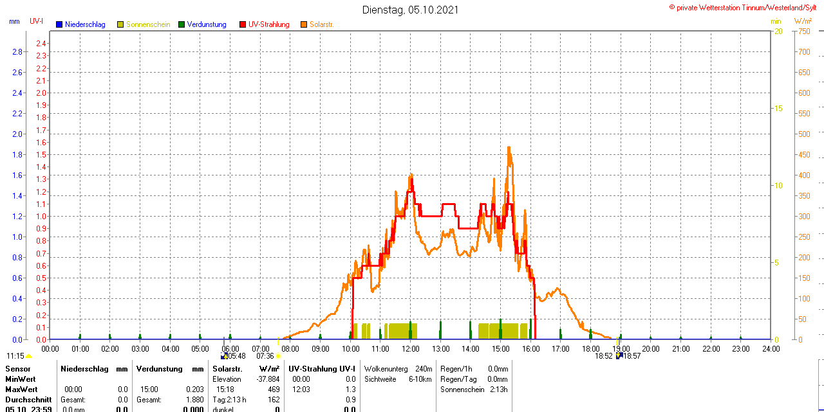Select the UV-Strahlung UV-I table header

click(322, 369)
